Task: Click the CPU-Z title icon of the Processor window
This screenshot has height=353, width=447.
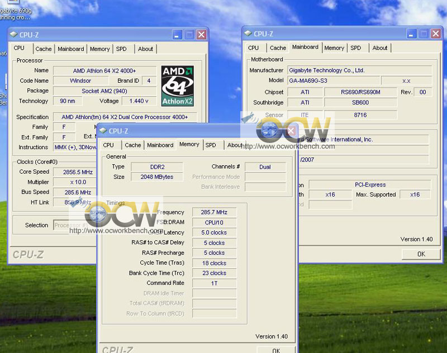Action: (13, 35)
